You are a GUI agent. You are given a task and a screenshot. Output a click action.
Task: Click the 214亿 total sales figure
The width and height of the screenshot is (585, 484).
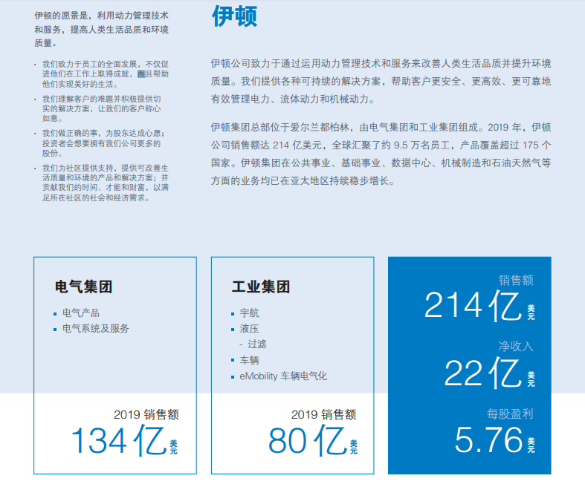473,306
